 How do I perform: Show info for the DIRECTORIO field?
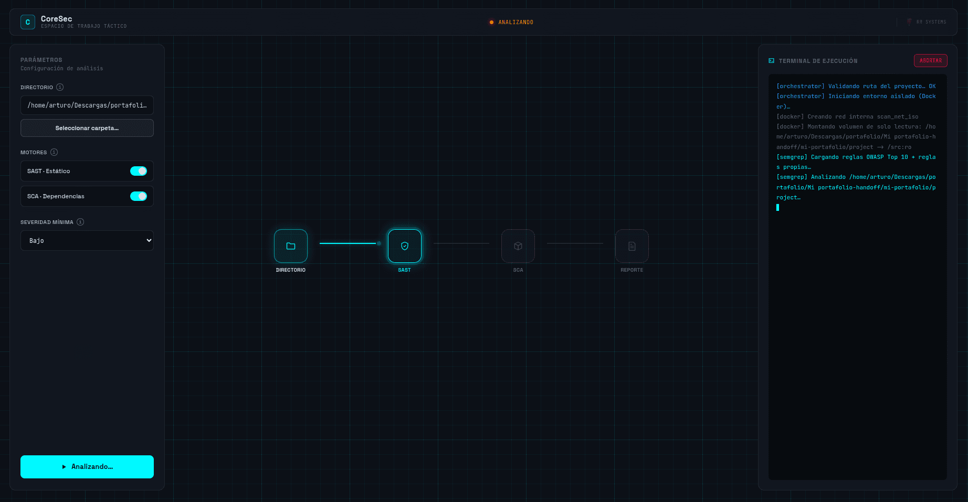(x=60, y=87)
